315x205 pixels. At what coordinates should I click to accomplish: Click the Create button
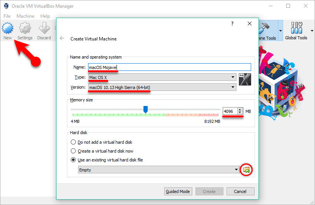pos(209,191)
